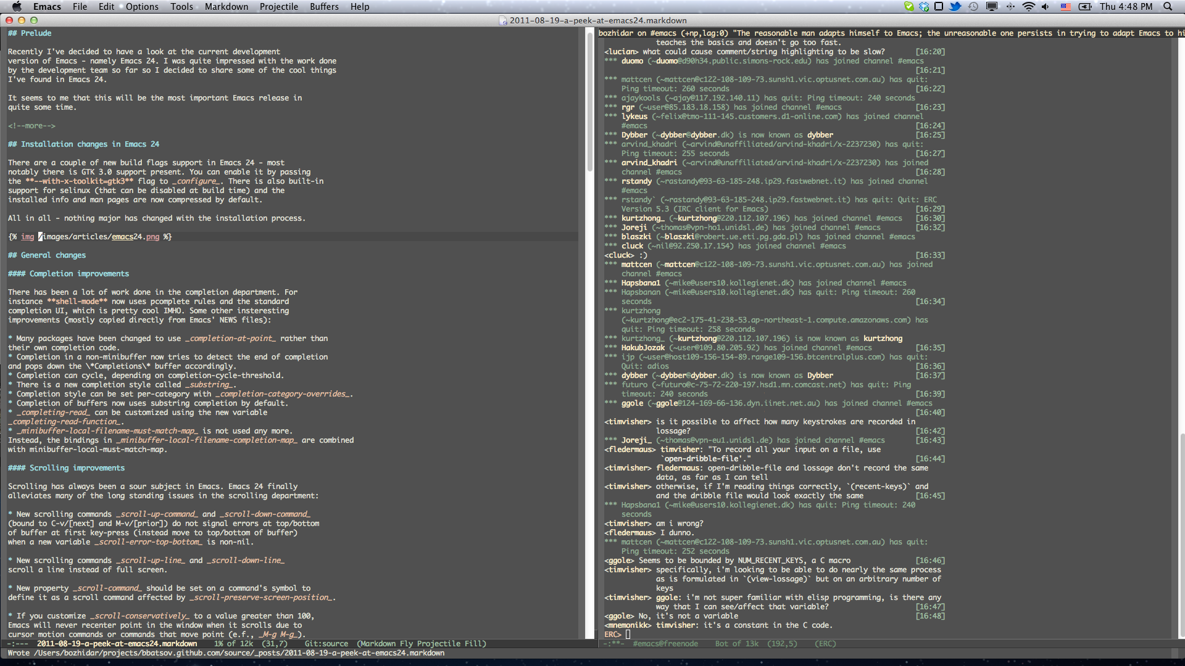
Task: Click Projectile minor mode indicator
Action: click(439, 644)
